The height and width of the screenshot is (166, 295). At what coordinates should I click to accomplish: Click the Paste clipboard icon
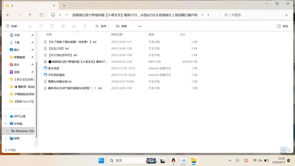(52, 26)
